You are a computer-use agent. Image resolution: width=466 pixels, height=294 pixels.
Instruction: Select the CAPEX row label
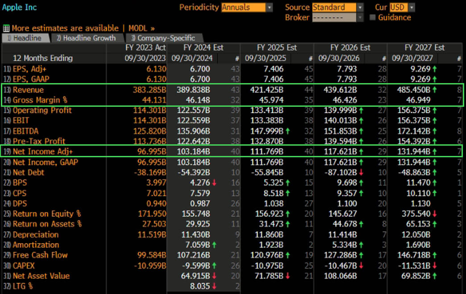pyautogui.click(x=24, y=266)
